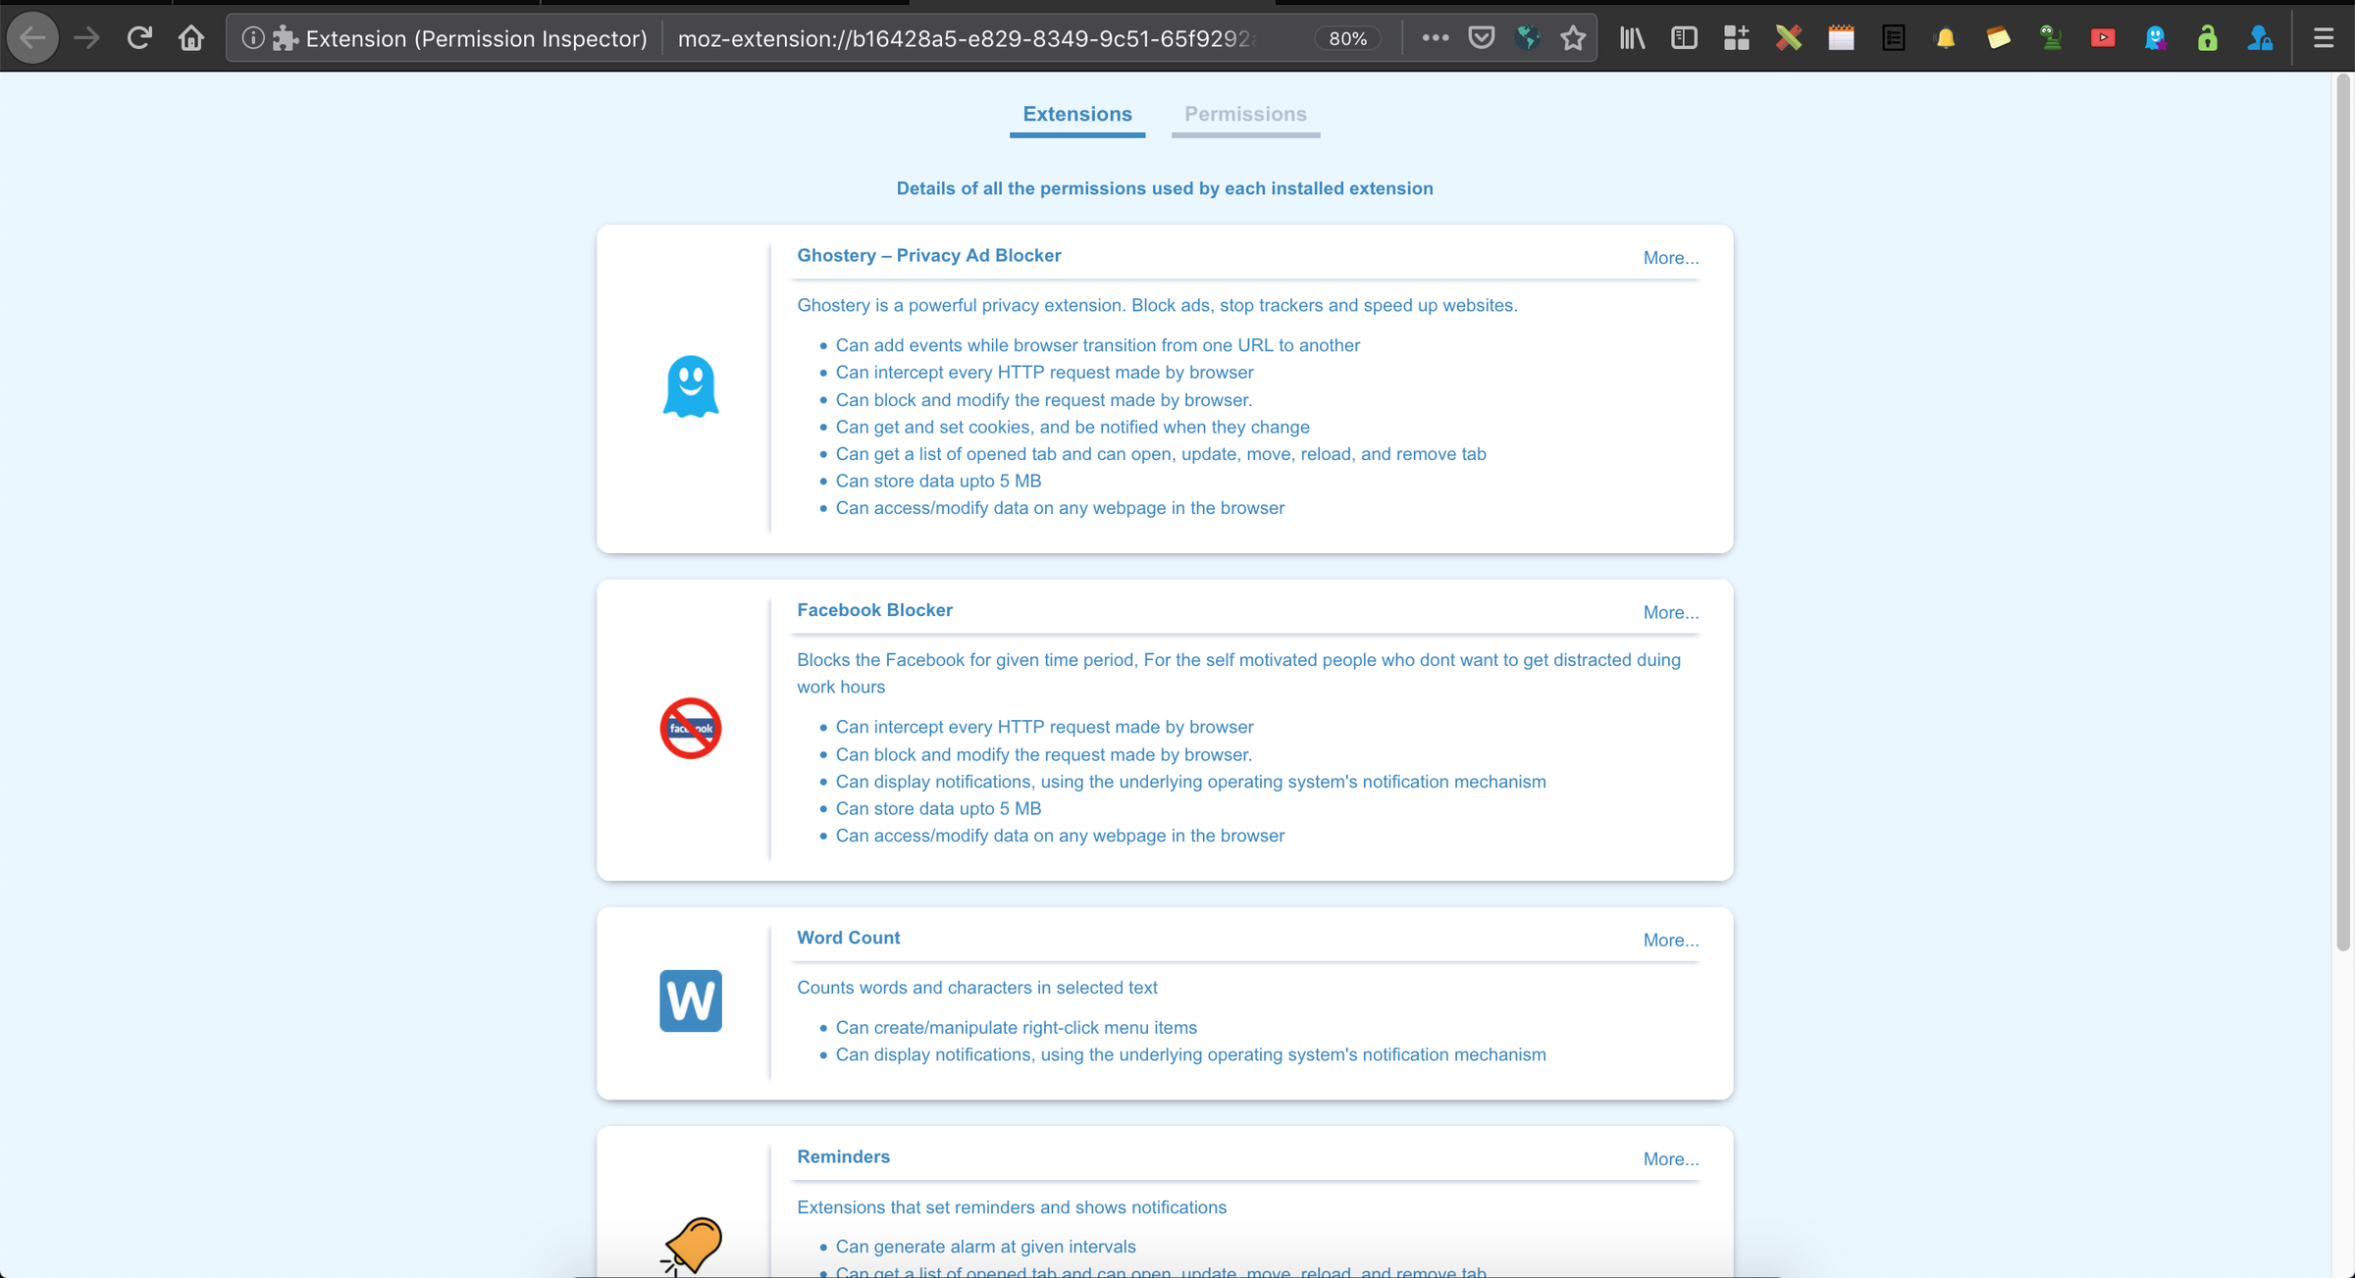The image size is (2355, 1278).
Task: Select the Extensions tab
Action: [1076, 112]
